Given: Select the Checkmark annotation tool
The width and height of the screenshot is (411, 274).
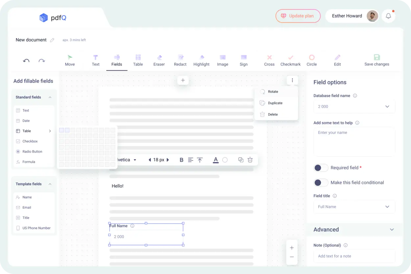Looking at the screenshot, I should pos(290,60).
